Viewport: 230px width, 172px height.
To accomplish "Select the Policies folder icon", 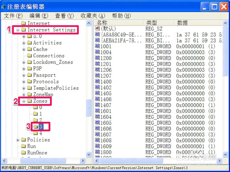I will (24, 140).
